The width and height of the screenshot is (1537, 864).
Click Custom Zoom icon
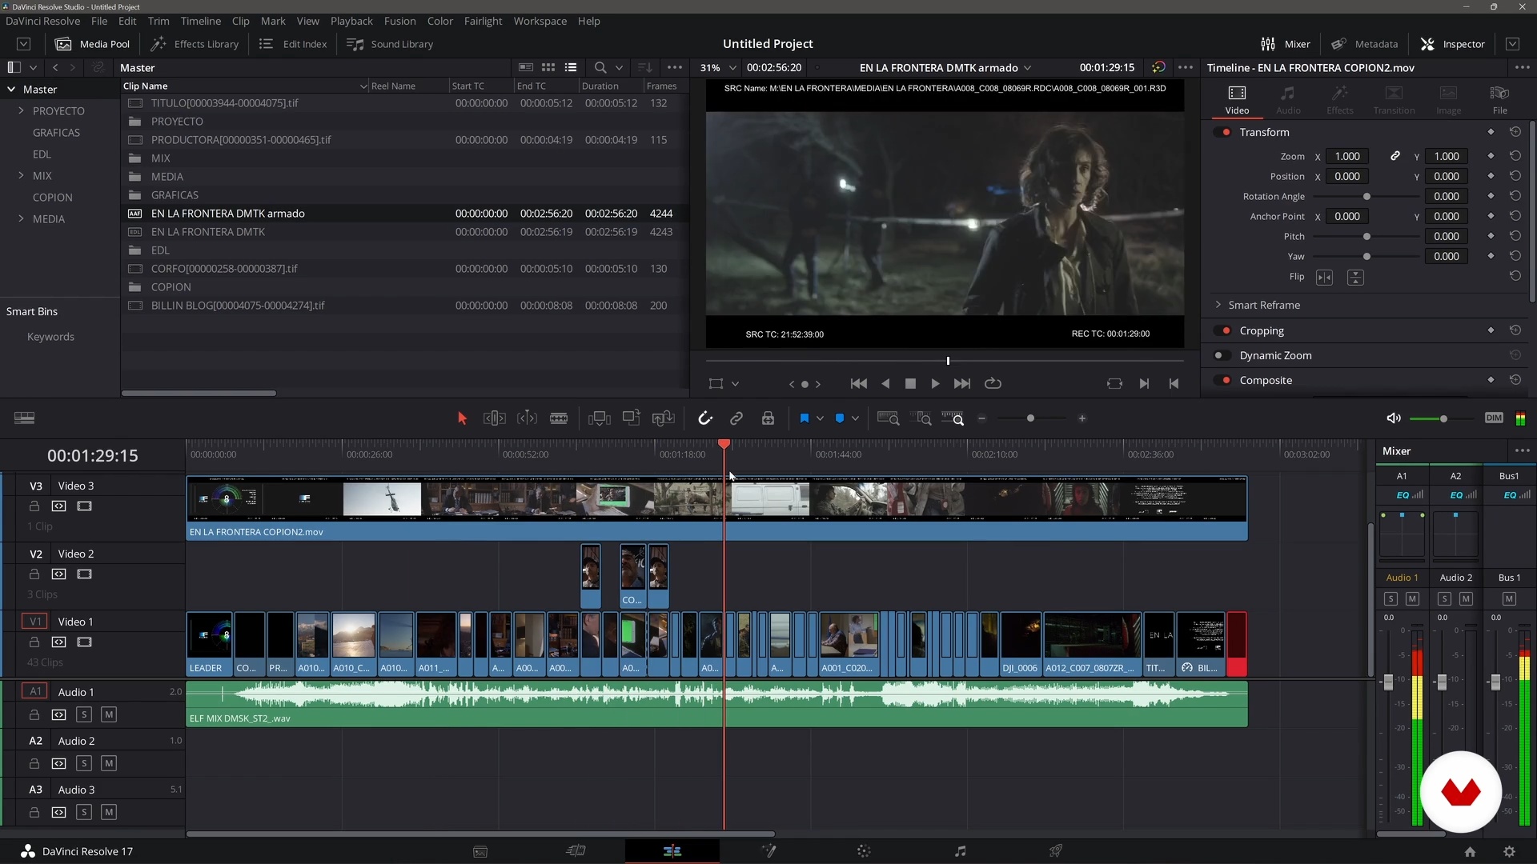953,418
